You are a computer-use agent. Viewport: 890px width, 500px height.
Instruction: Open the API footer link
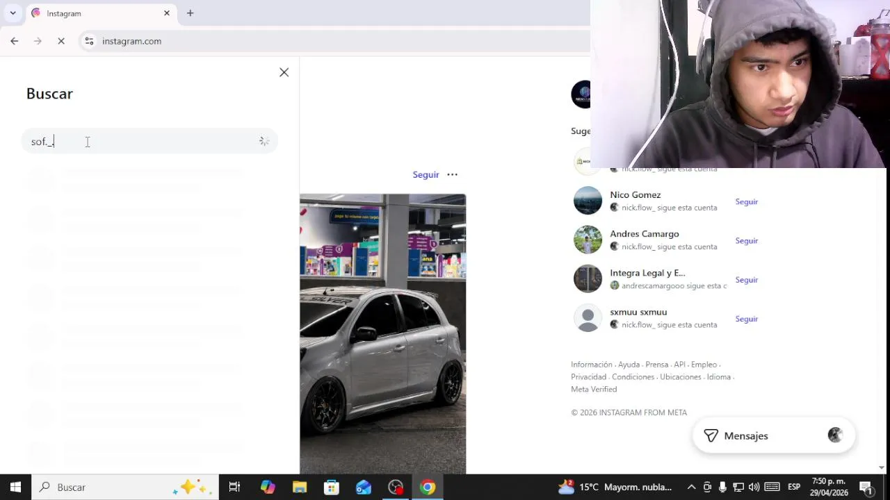point(679,365)
